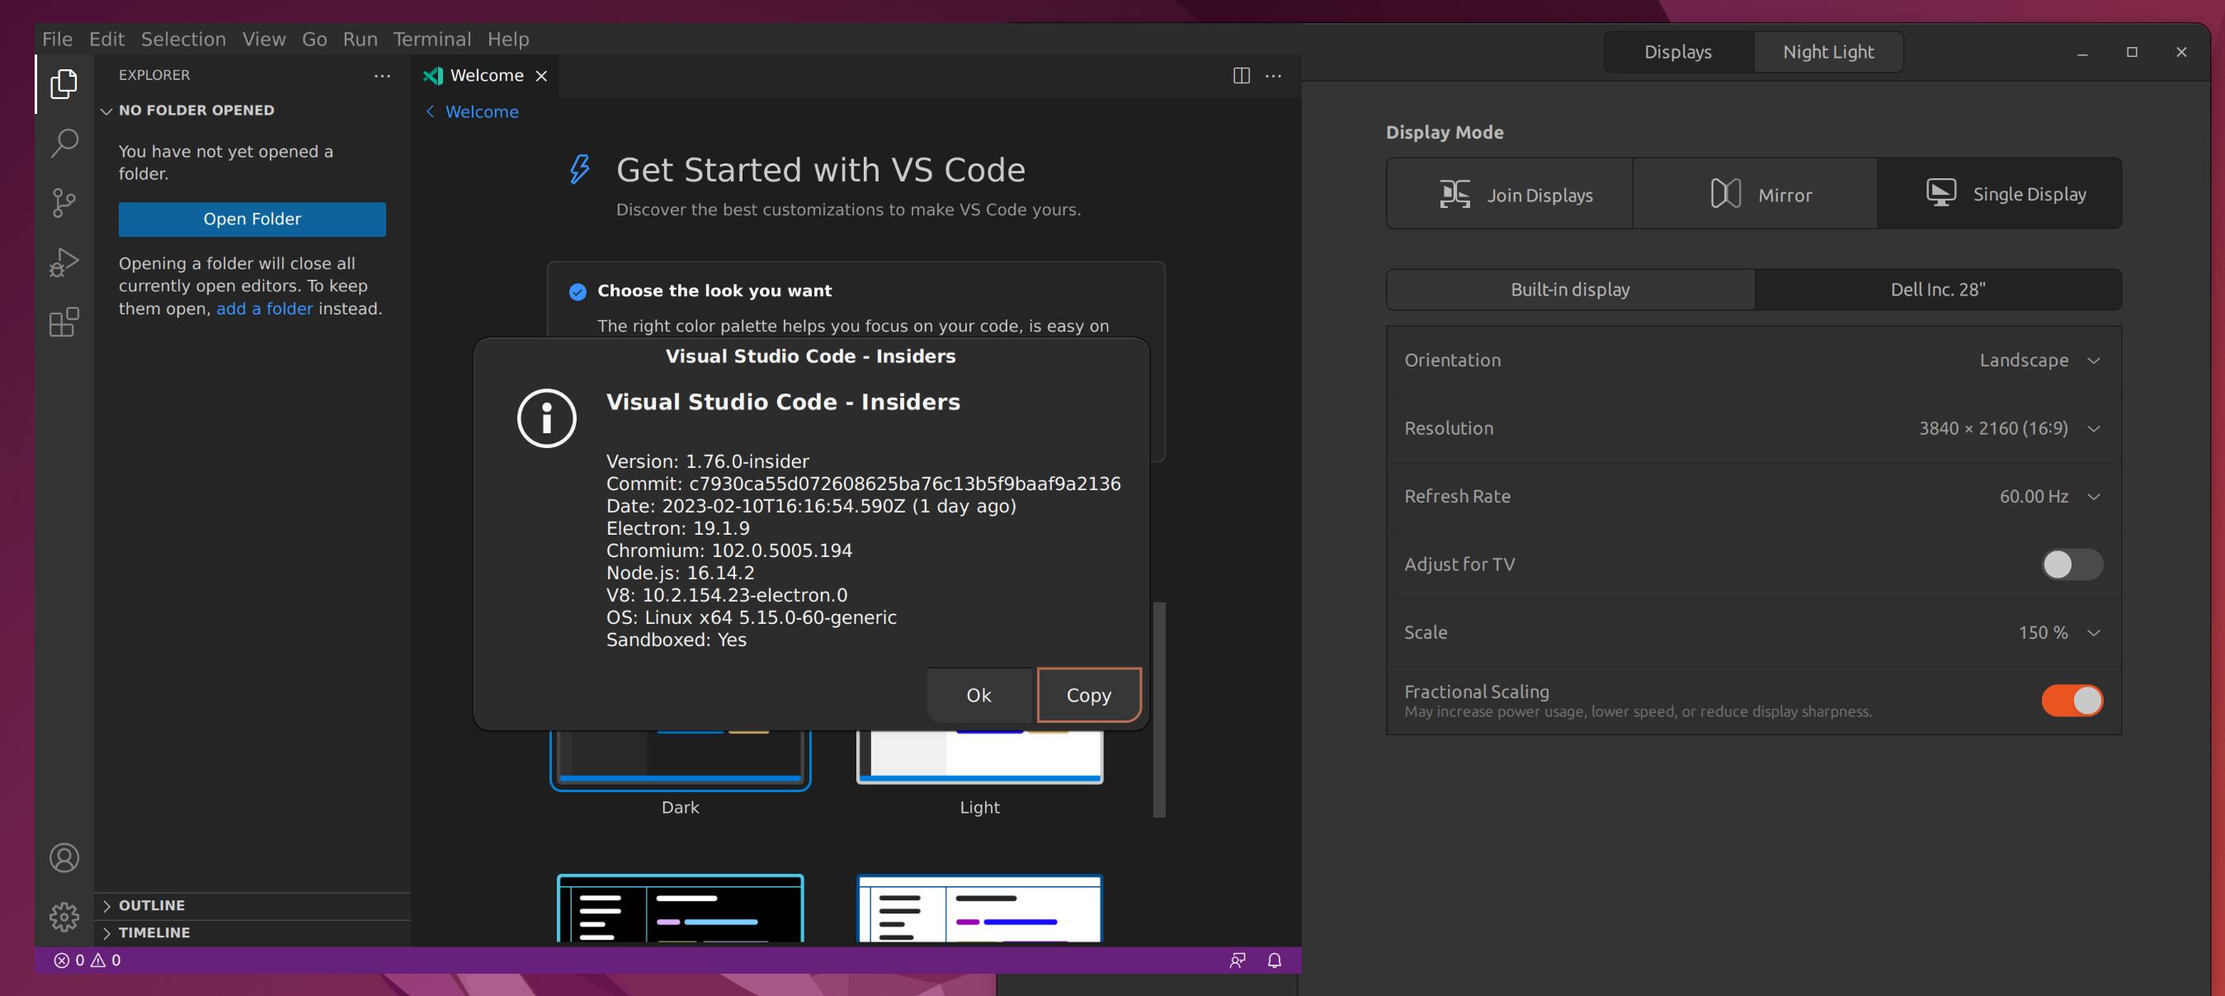Select the Dell Inc. 28" display
The height and width of the screenshot is (996, 2225).
1937,290
